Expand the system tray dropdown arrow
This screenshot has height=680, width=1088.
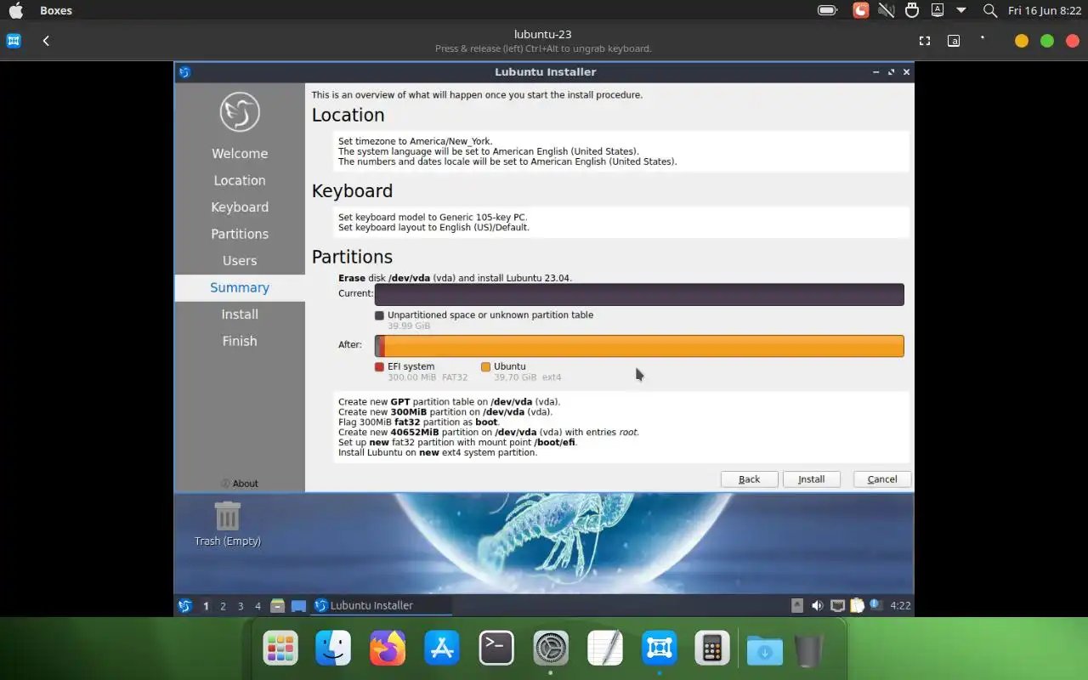click(961, 11)
